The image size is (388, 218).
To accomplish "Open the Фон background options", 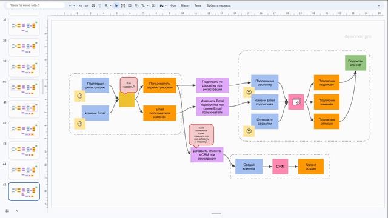I will pyautogui.click(x=173, y=5).
